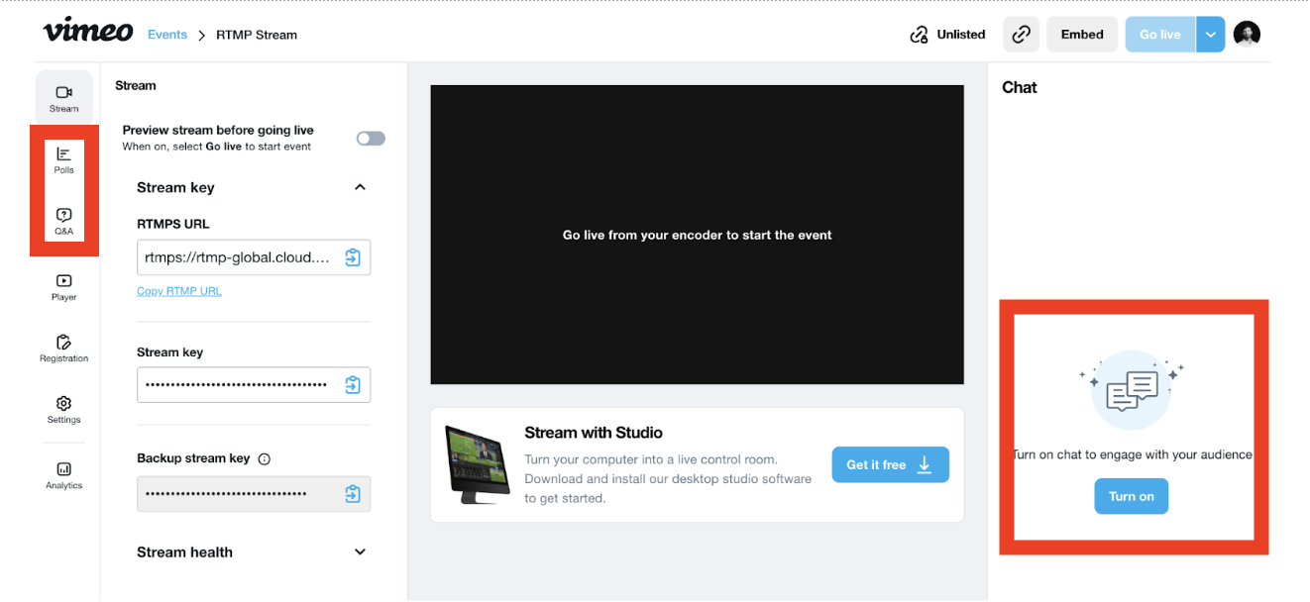Toggle Preview stream before going live
Screen dimensions: 1310x602
click(371, 139)
